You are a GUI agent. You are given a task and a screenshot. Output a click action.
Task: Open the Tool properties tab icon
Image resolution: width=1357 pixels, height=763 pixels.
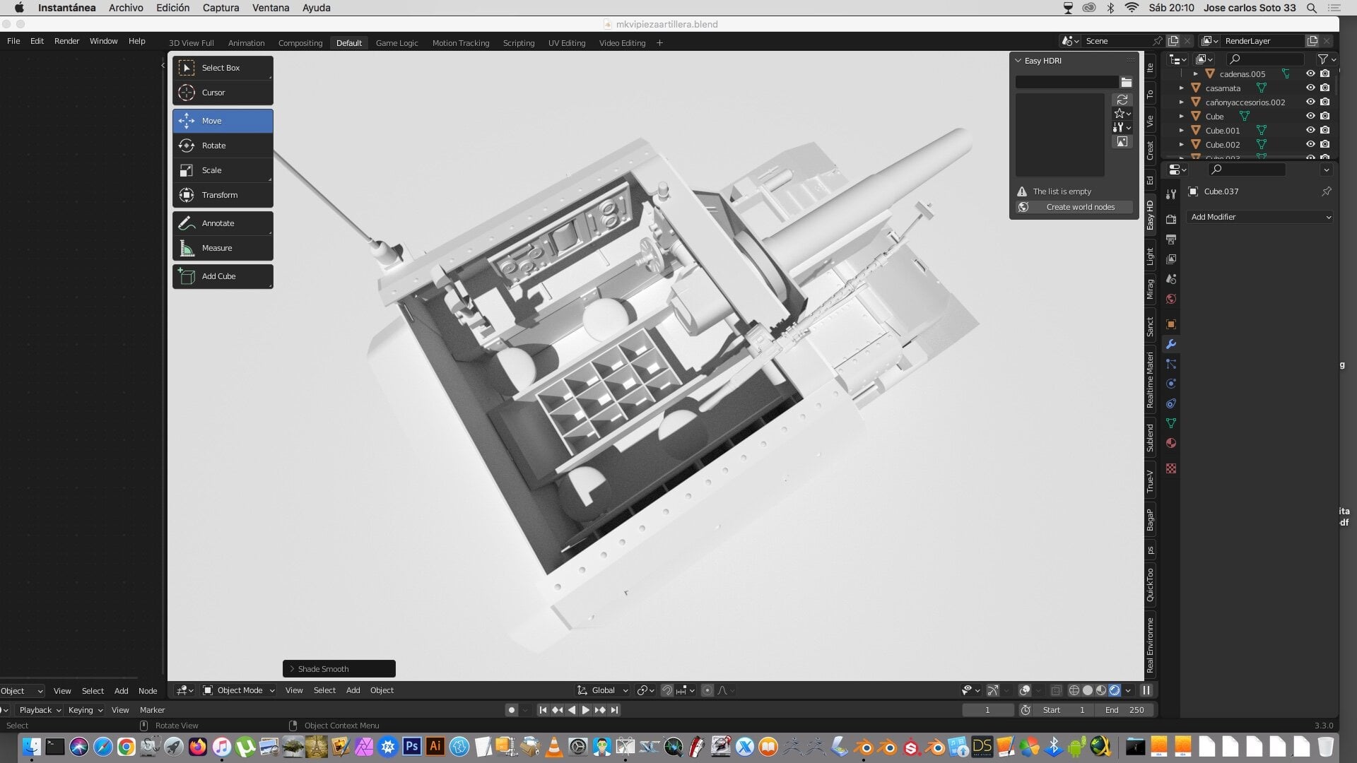[x=1171, y=194]
